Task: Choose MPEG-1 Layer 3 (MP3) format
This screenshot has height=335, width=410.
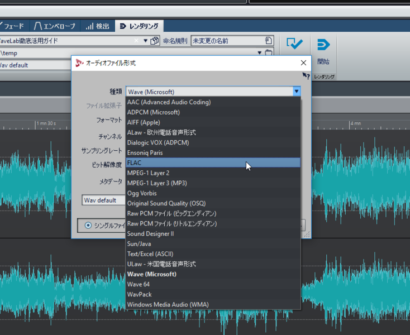Action: pos(213,183)
